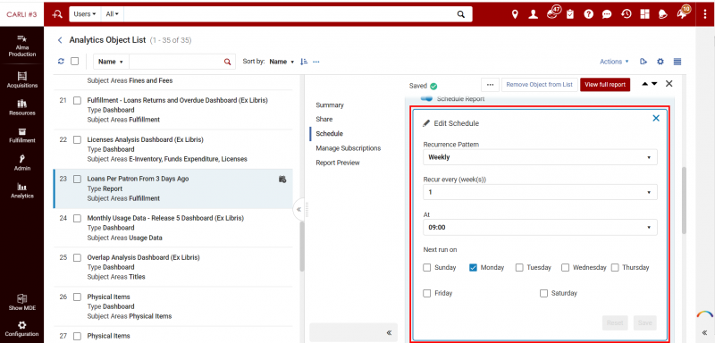Viewport: 715px width, 343px height.
Task: Select the Report Preview section tab
Action: 338,163
